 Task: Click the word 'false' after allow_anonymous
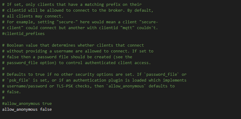click(x=46, y=109)
